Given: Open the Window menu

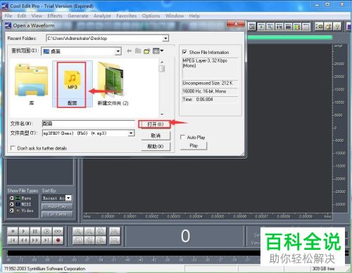Looking at the screenshot, I should click(175, 16).
